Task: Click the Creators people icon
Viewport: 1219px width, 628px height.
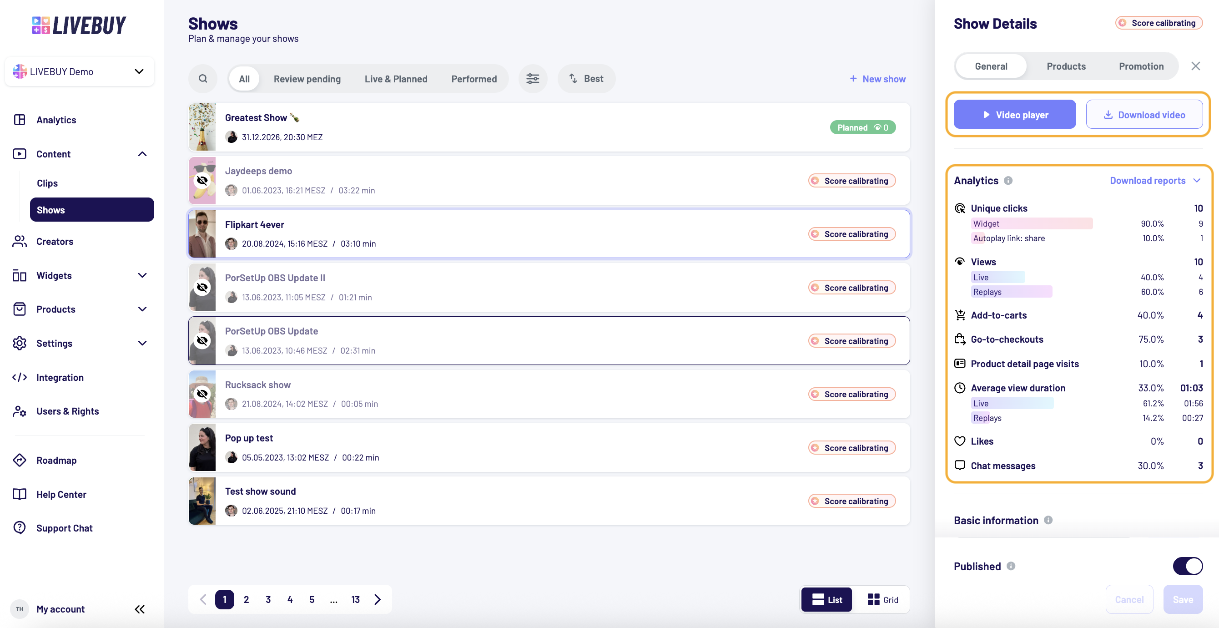Action: point(20,242)
